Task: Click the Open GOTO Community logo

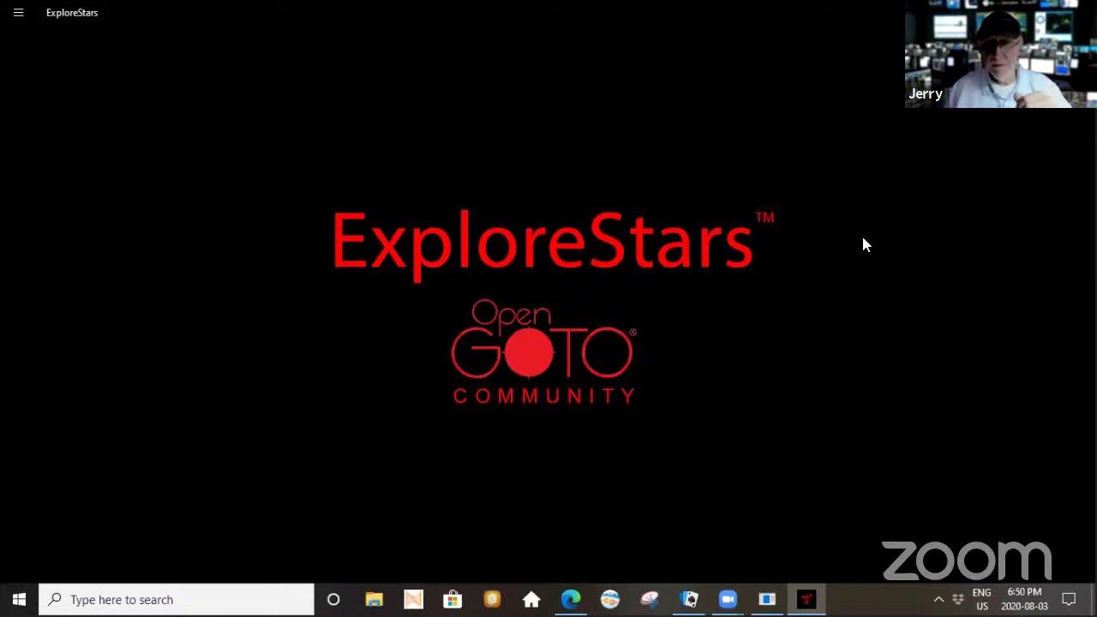Action: [x=543, y=351]
